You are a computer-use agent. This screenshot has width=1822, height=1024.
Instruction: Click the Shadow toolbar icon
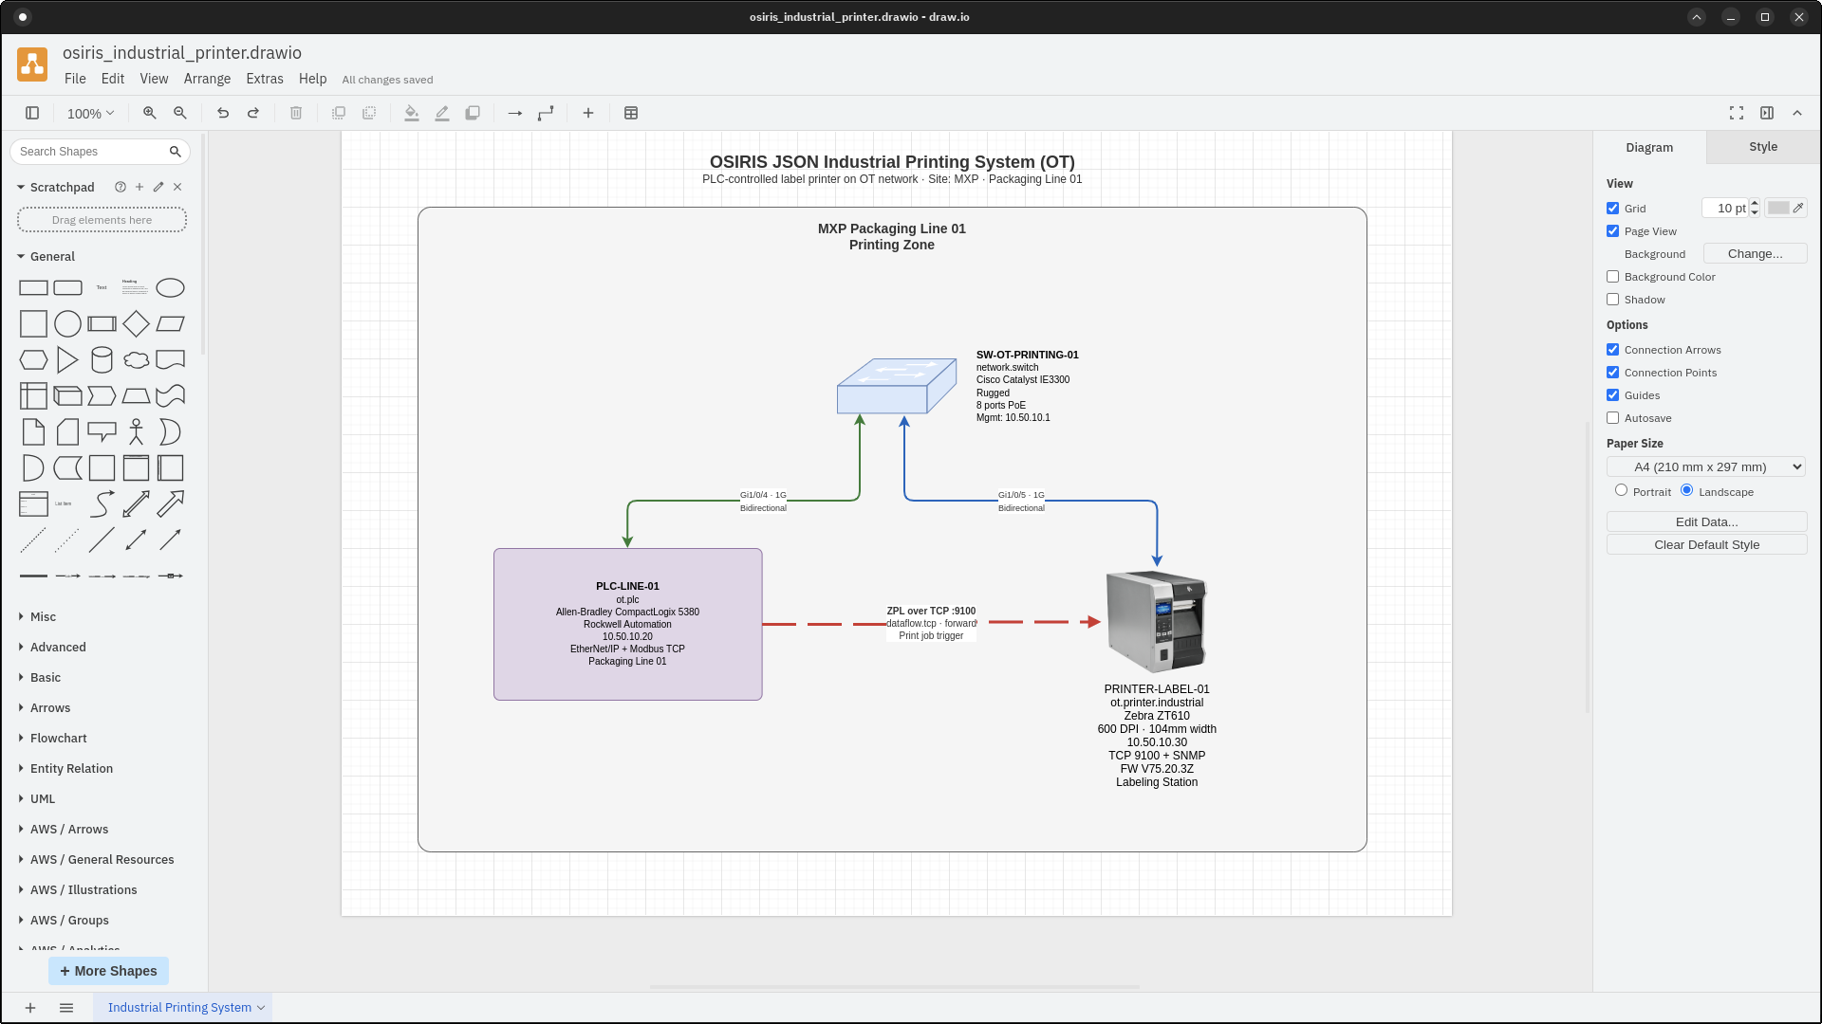click(472, 113)
